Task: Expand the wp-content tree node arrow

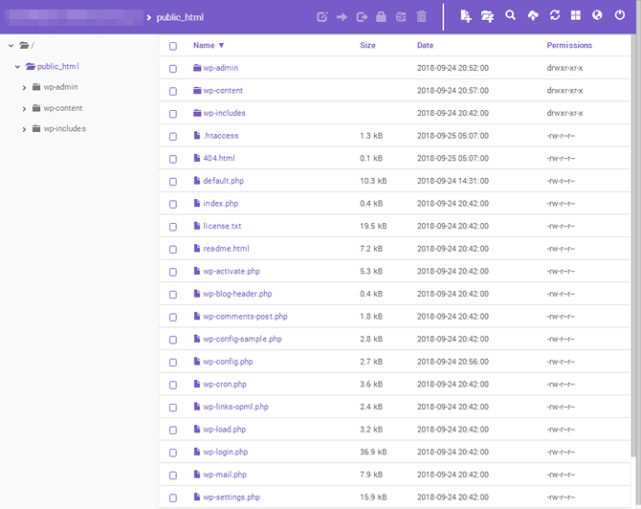Action: point(24,109)
